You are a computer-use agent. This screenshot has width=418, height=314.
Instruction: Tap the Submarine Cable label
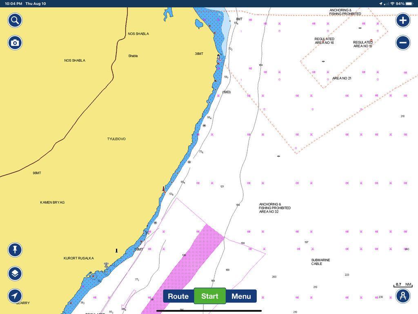point(320,262)
